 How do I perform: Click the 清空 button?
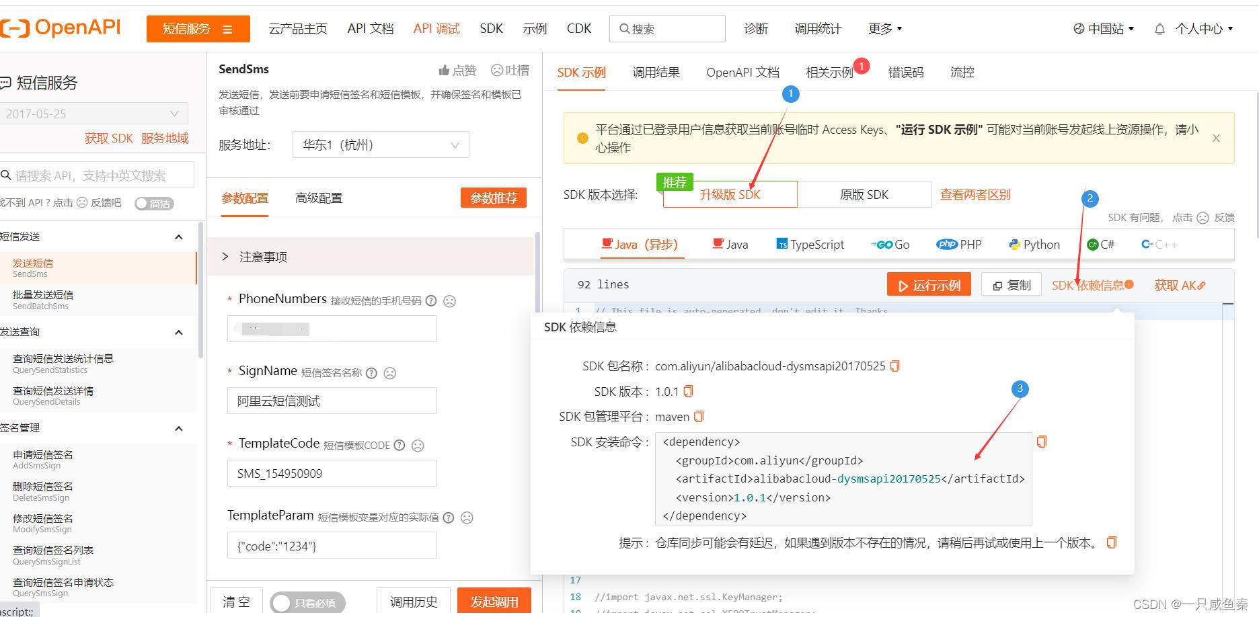235,602
